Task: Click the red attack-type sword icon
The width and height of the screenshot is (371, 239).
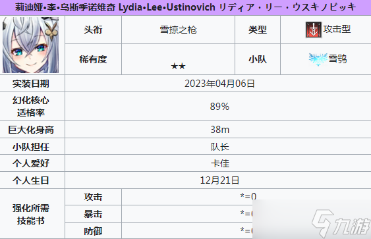Action: coord(314,30)
